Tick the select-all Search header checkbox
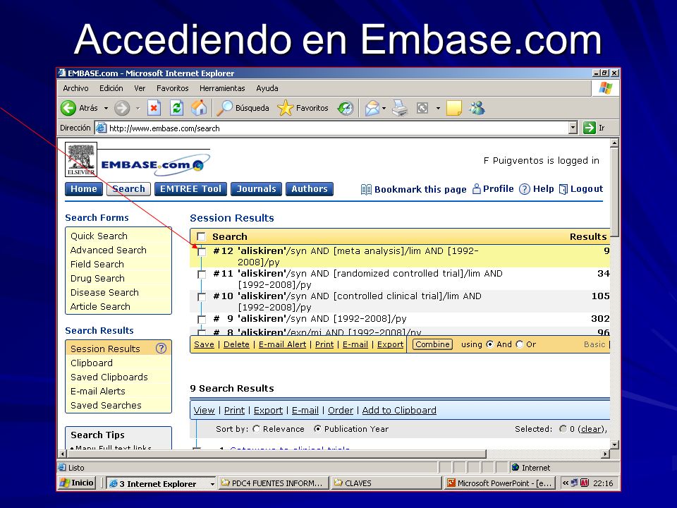This screenshot has width=677, height=508. tap(201, 237)
